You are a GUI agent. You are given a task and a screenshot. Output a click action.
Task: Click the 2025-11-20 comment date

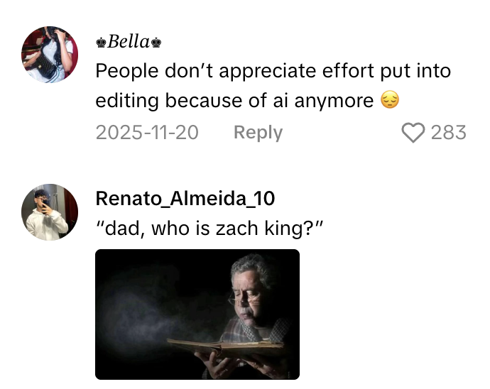(147, 133)
